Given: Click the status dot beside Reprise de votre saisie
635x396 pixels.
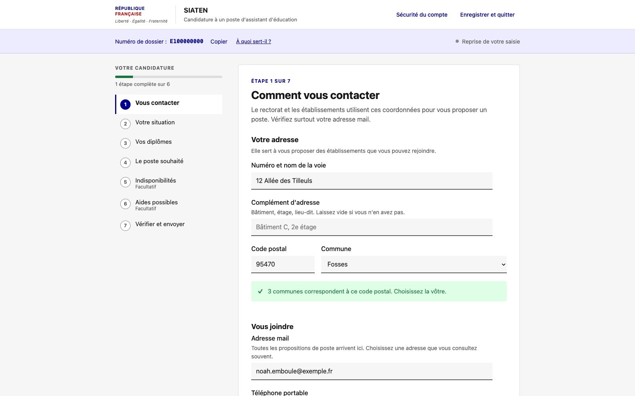Looking at the screenshot, I should (457, 41).
